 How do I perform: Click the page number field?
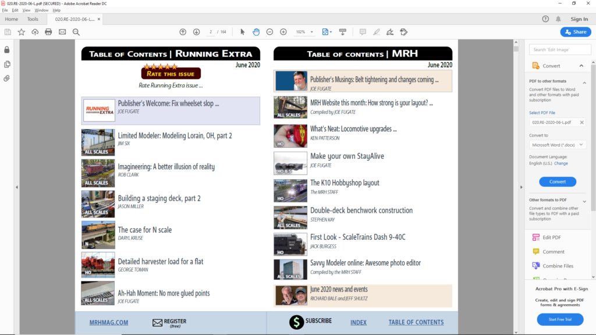[211, 32]
